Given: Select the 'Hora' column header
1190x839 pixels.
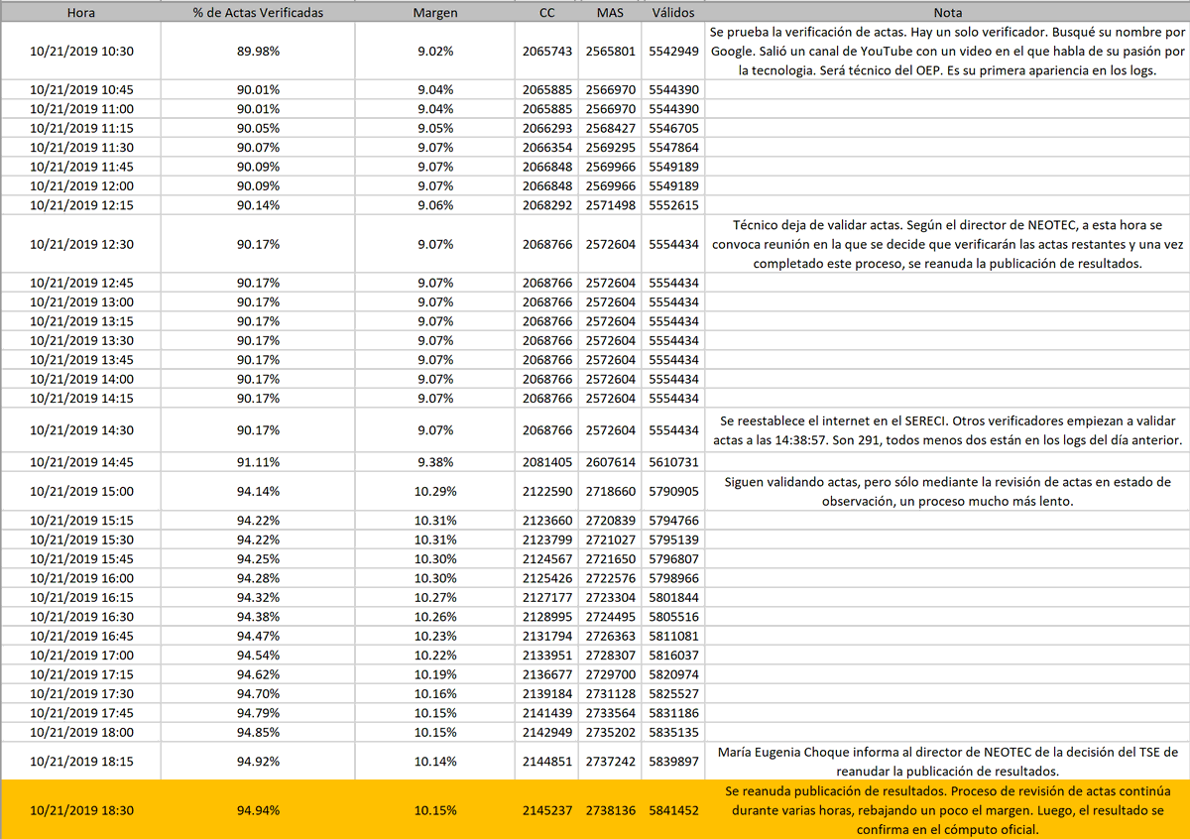Looking at the screenshot, I should point(80,13).
